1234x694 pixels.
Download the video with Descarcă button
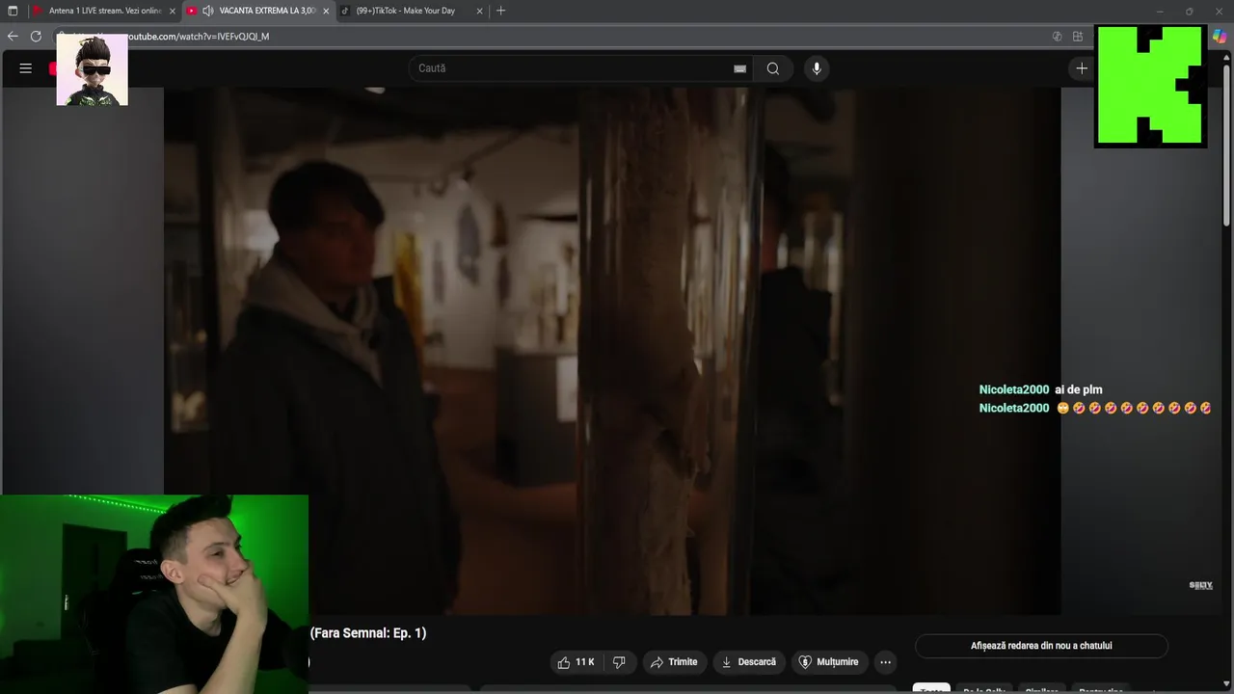click(x=748, y=662)
